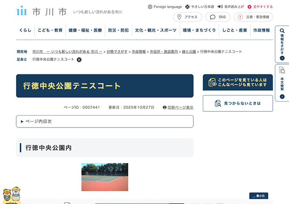The height and width of the screenshot is (204, 289).
Task: Open the 文化・観光・スポーツ menu
Action: (156, 30)
